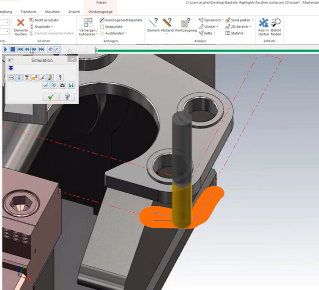Switch to the Transform ribbon tab

pyautogui.click(x=29, y=12)
